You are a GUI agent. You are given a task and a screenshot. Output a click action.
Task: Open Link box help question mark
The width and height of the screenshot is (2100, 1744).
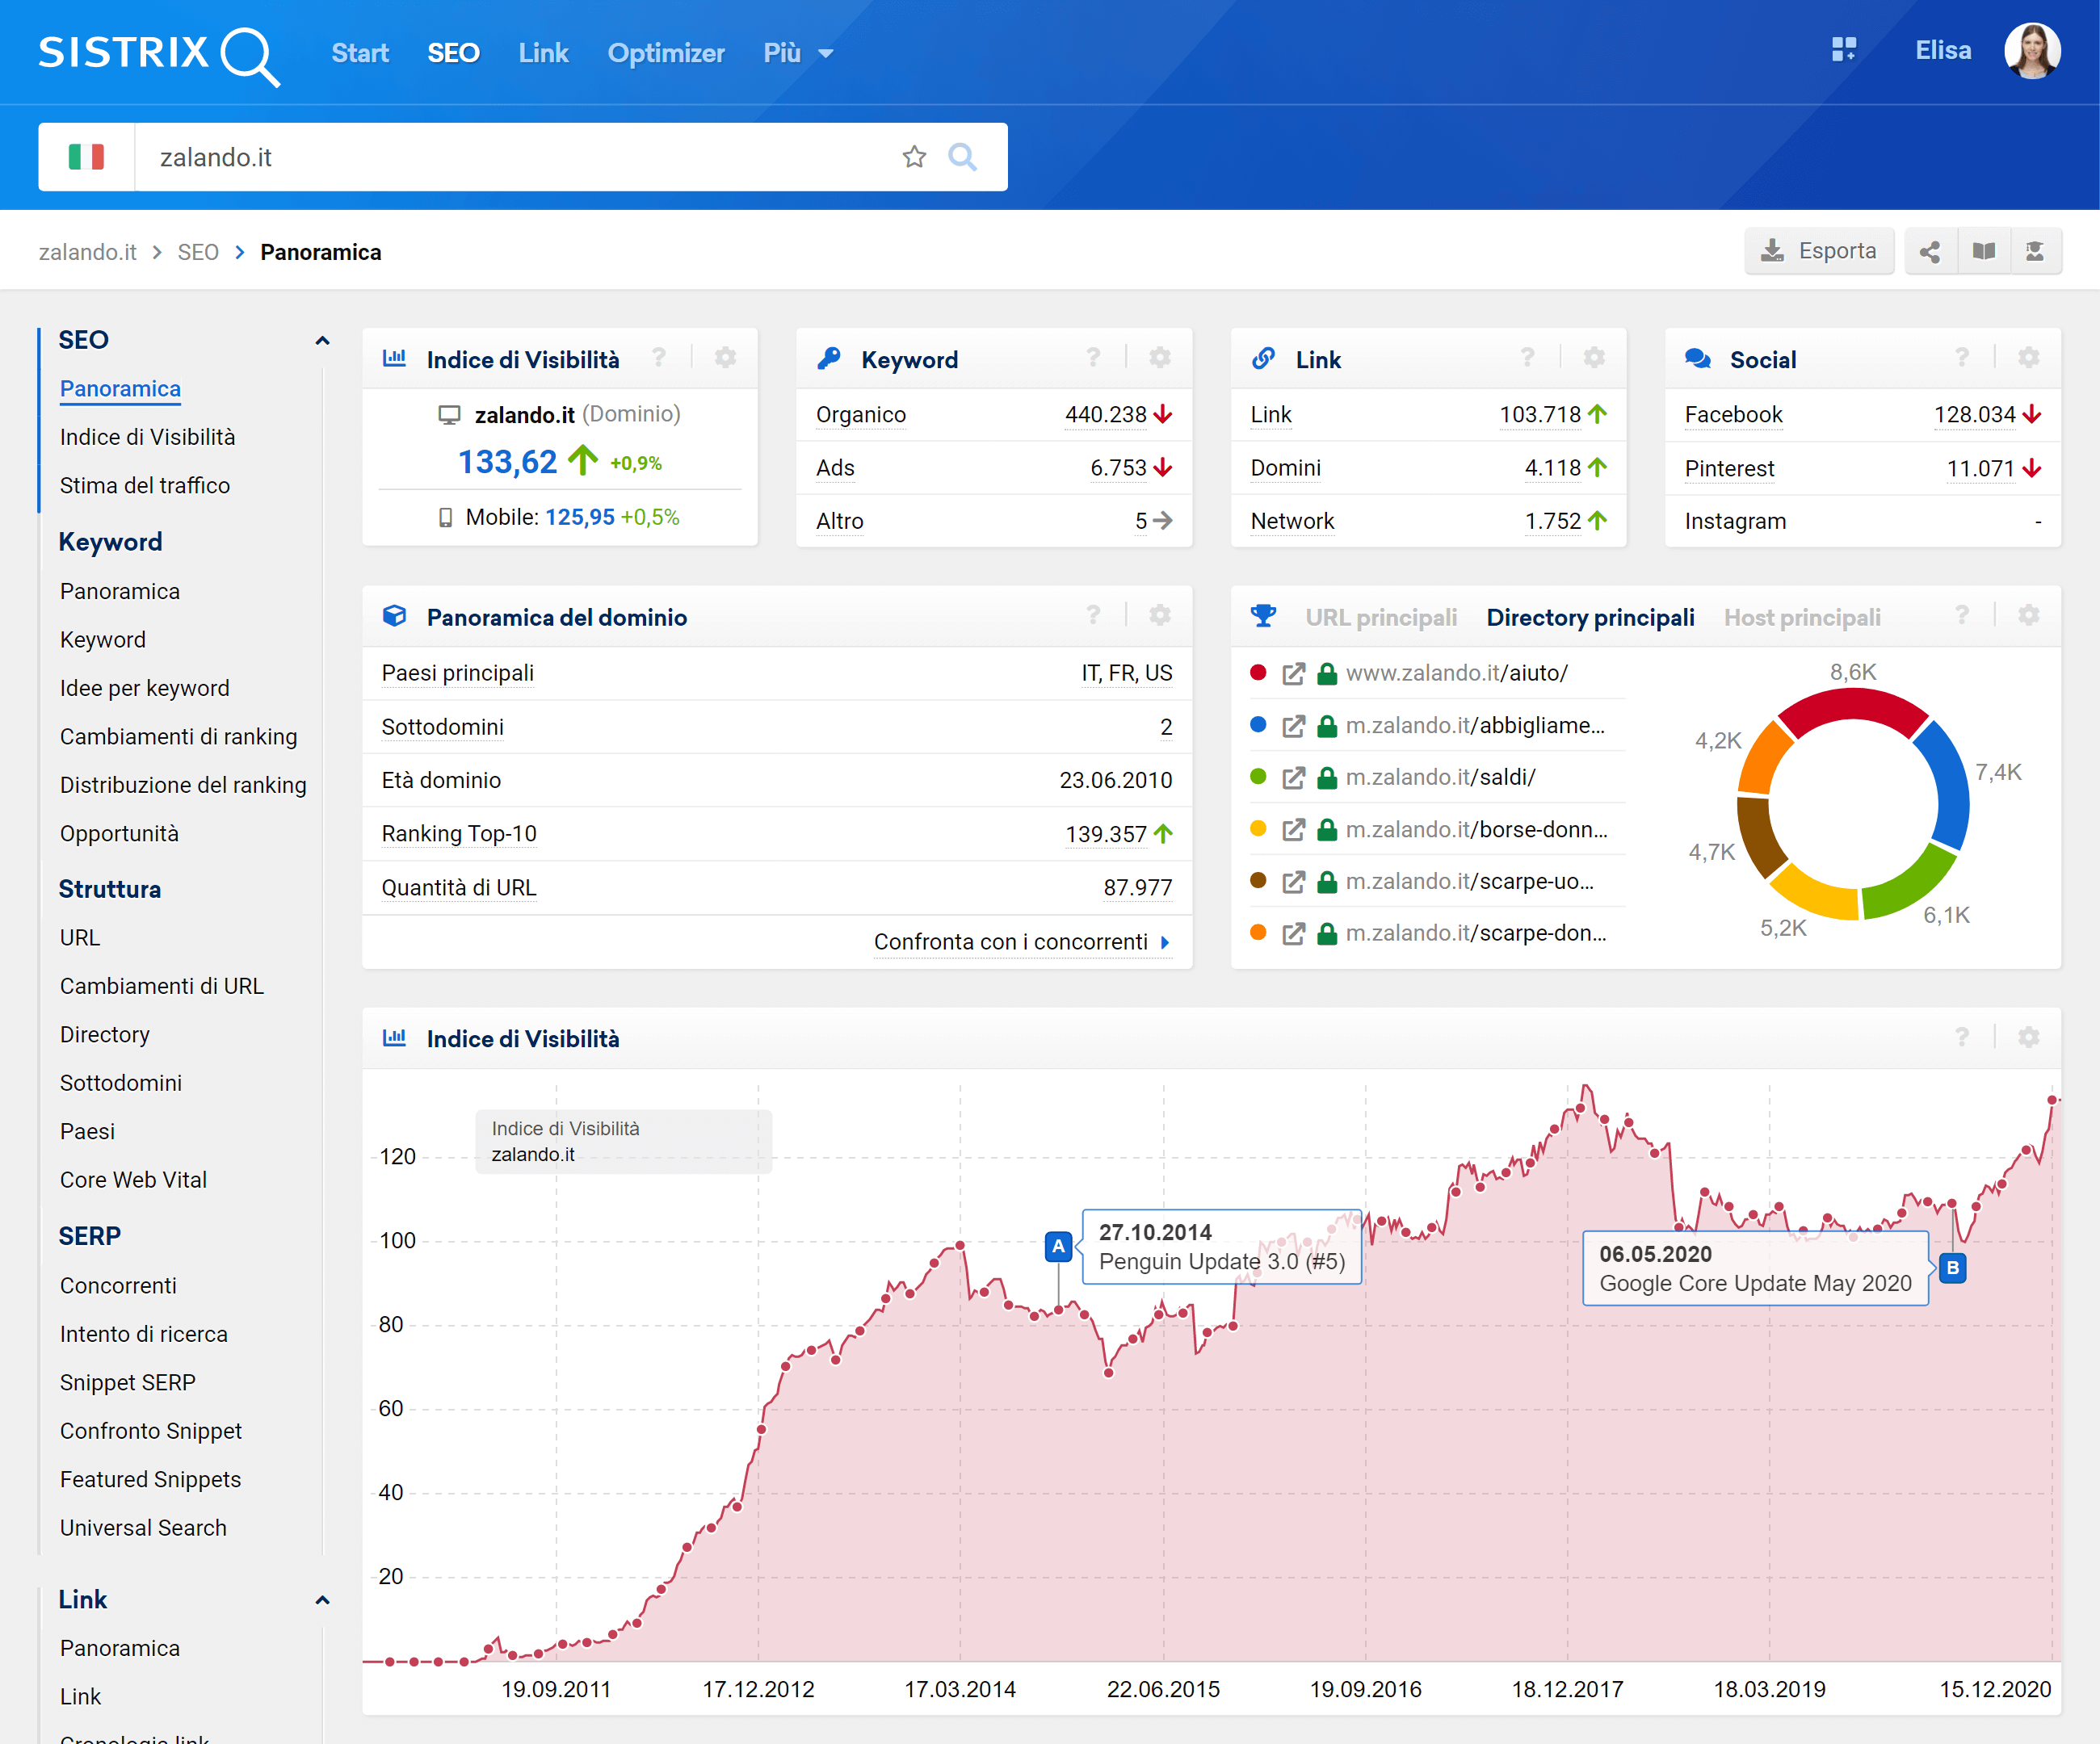[x=1527, y=358]
